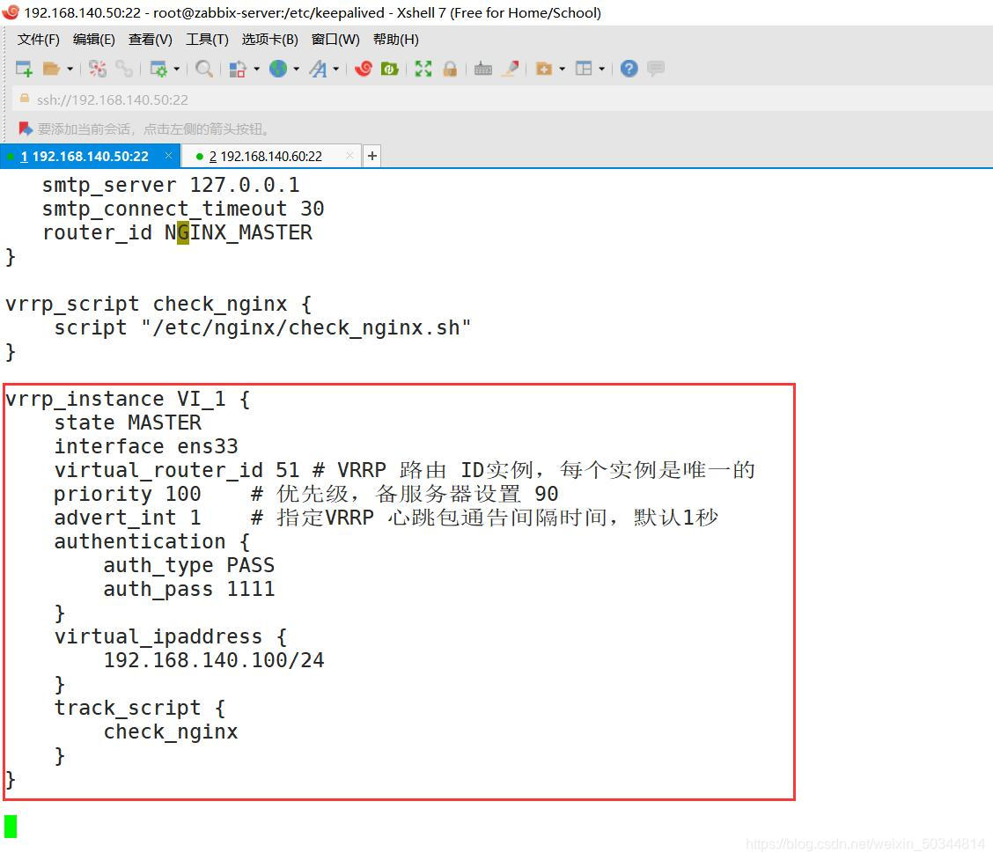Click the grey chat bubble icon
The width and height of the screenshot is (993, 860).
[x=656, y=69]
